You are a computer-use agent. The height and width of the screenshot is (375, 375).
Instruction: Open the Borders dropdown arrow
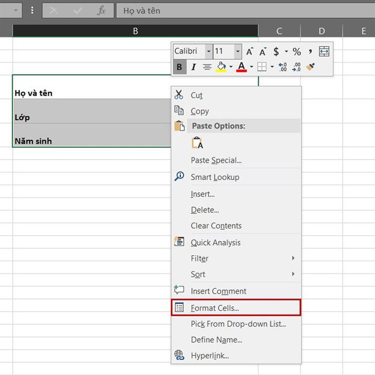pyautogui.click(x=272, y=67)
